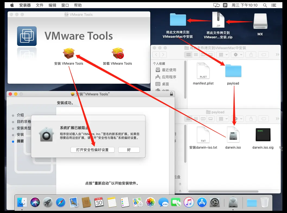Open Notification Center list icon
This screenshot has height=213, width=287.
point(274,5)
